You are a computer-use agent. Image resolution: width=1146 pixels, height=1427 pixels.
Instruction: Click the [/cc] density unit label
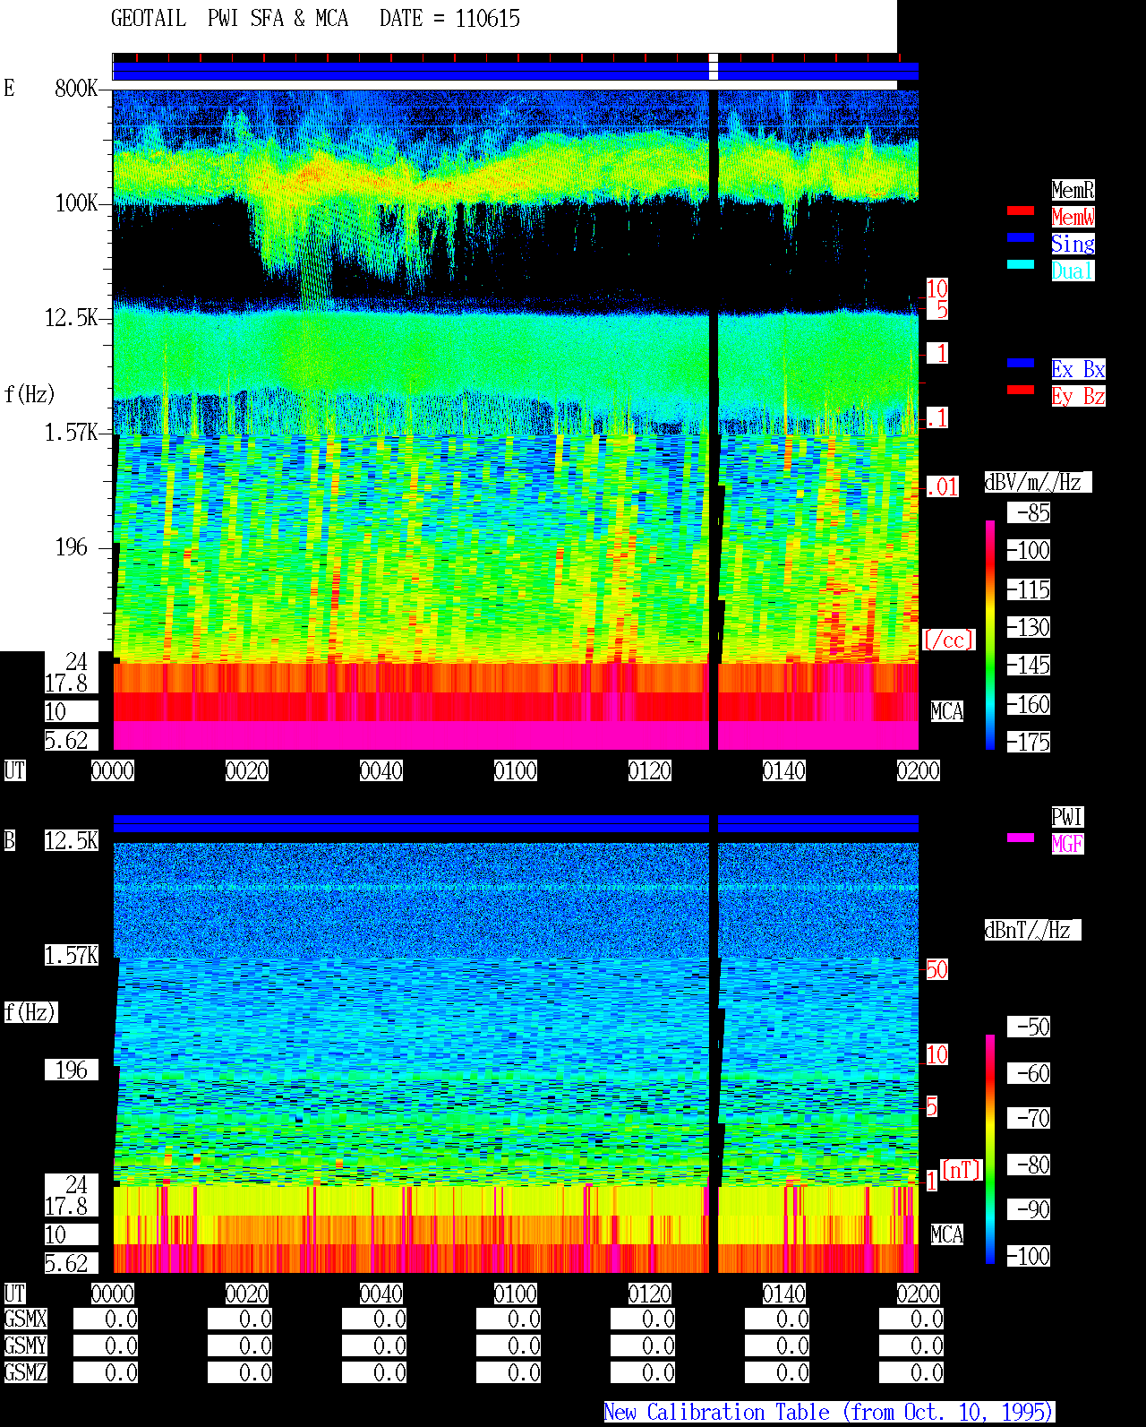click(x=948, y=640)
